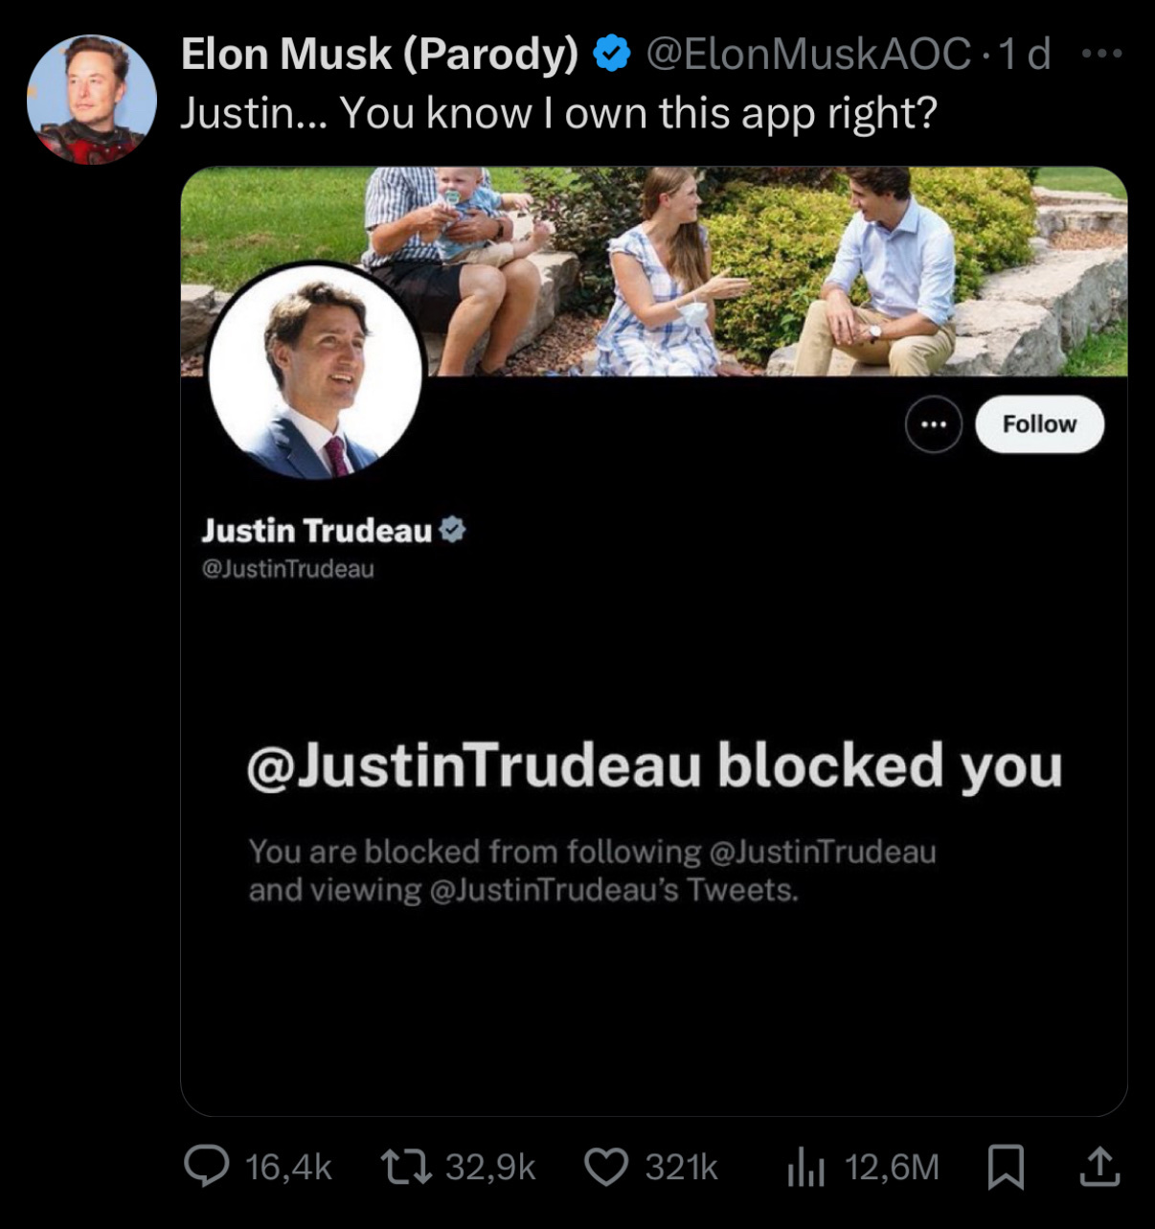Click the Follow button on Trudeau's profile
This screenshot has width=1155, height=1229.
pos(1039,424)
